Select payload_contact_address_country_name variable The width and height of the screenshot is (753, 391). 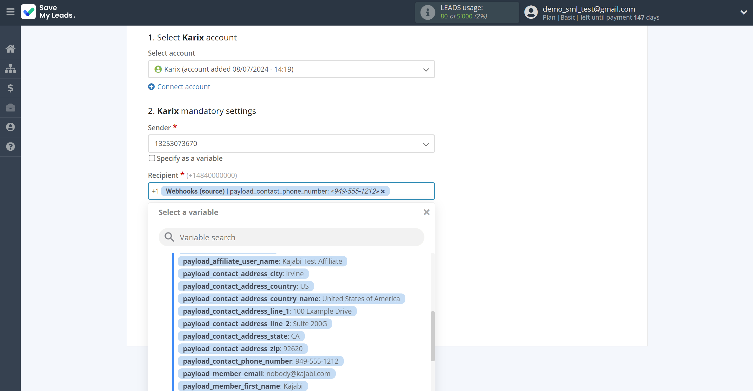tap(291, 299)
